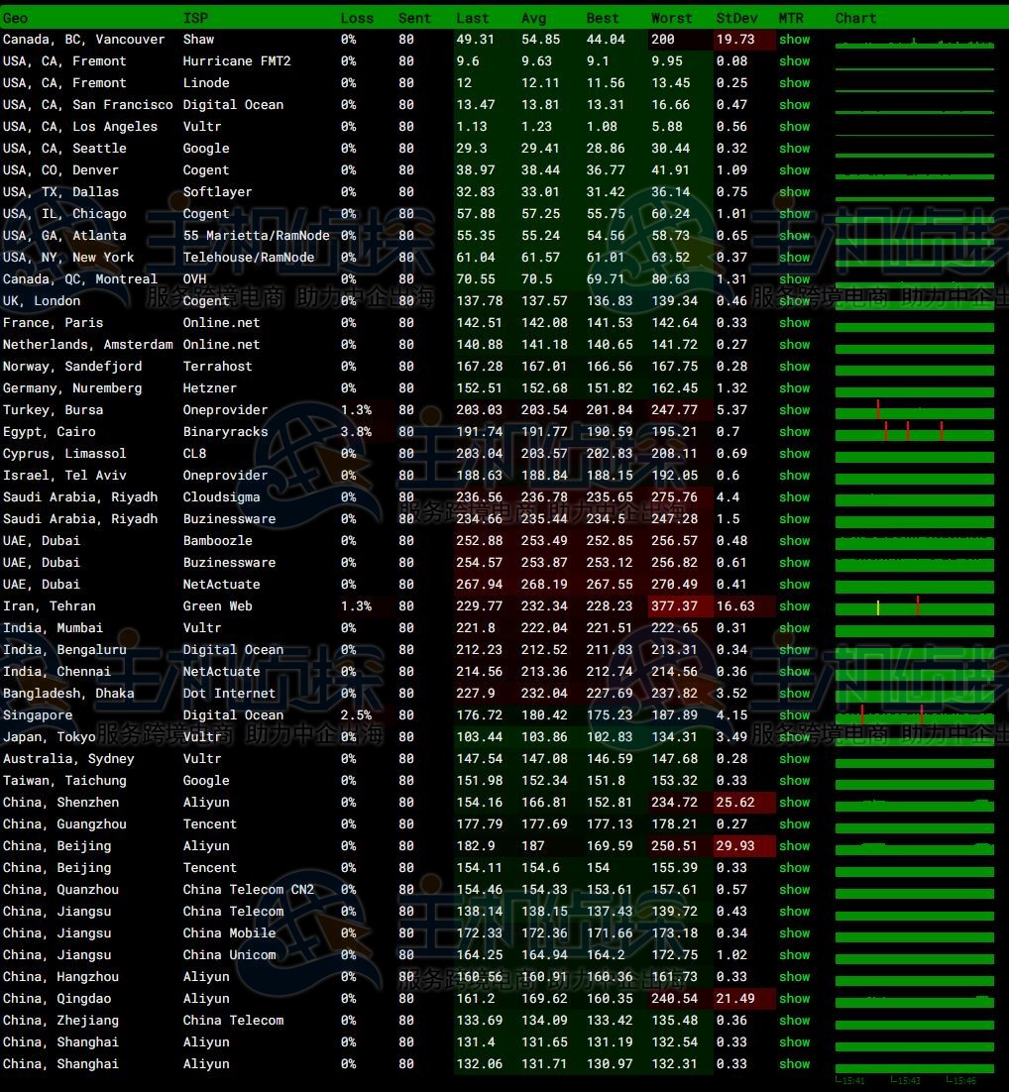Viewport: 1009px width, 1092px height.
Task: Open MTR for Riyadh Buzinessware row
Action: pos(794,519)
